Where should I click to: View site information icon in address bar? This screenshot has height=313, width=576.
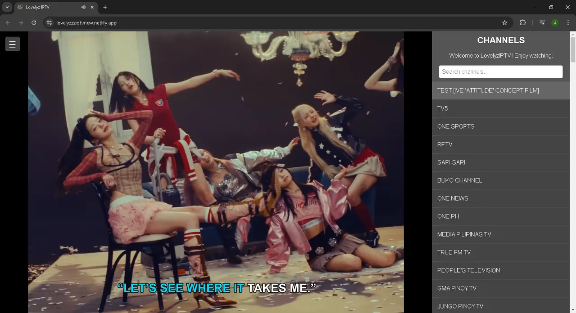pos(49,22)
